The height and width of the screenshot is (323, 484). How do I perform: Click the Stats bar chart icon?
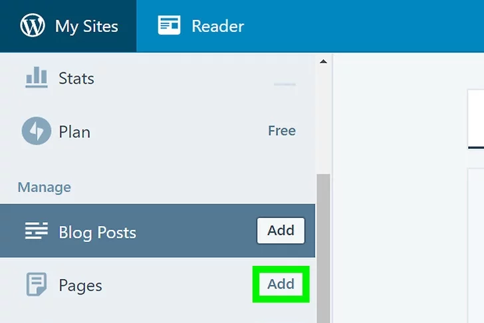pos(36,78)
